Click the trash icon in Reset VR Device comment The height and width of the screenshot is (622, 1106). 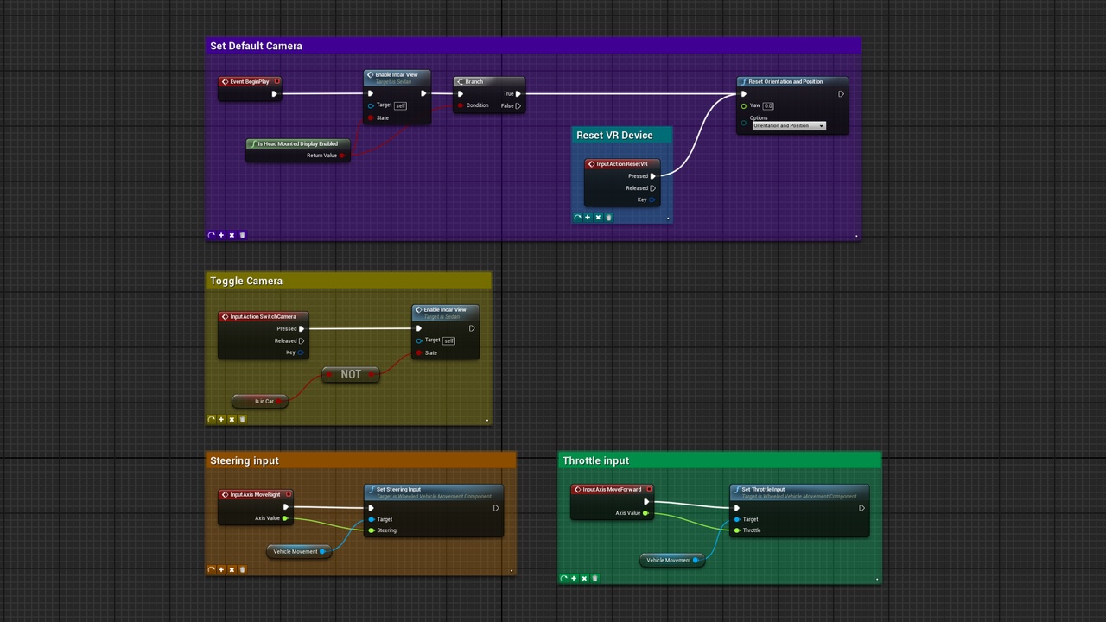[x=608, y=218]
